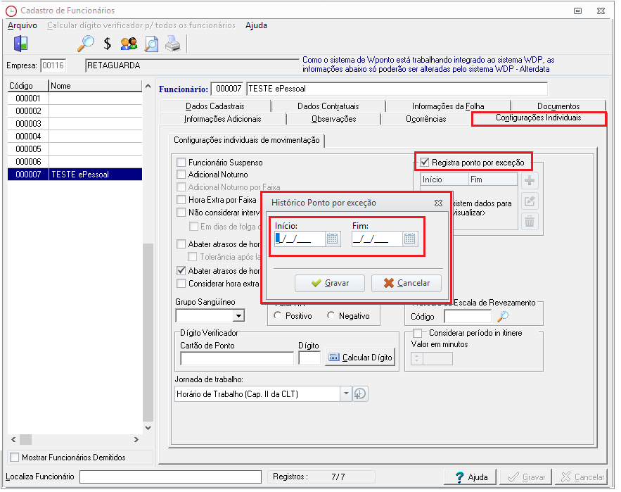Click the Localiza Funcionário search field
The image size is (621, 492).
tap(169, 477)
